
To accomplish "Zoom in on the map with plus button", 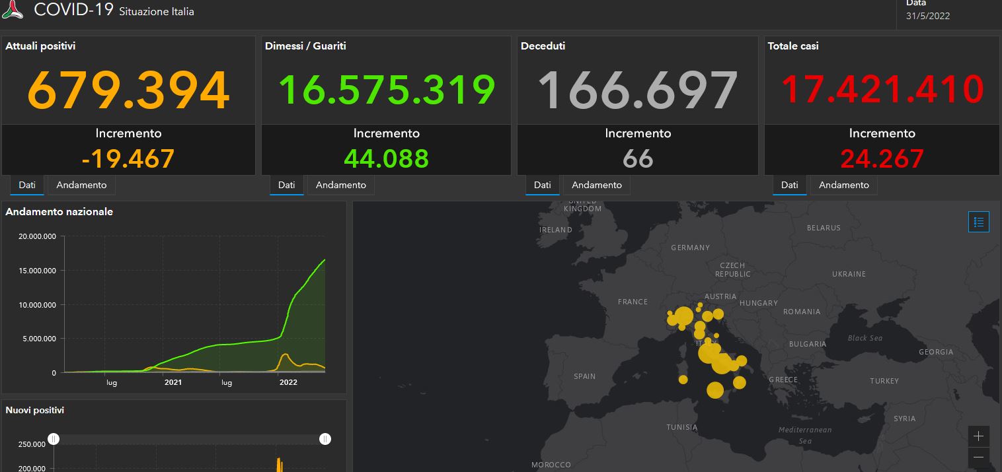I will pyautogui.click(x=979, y=436).
